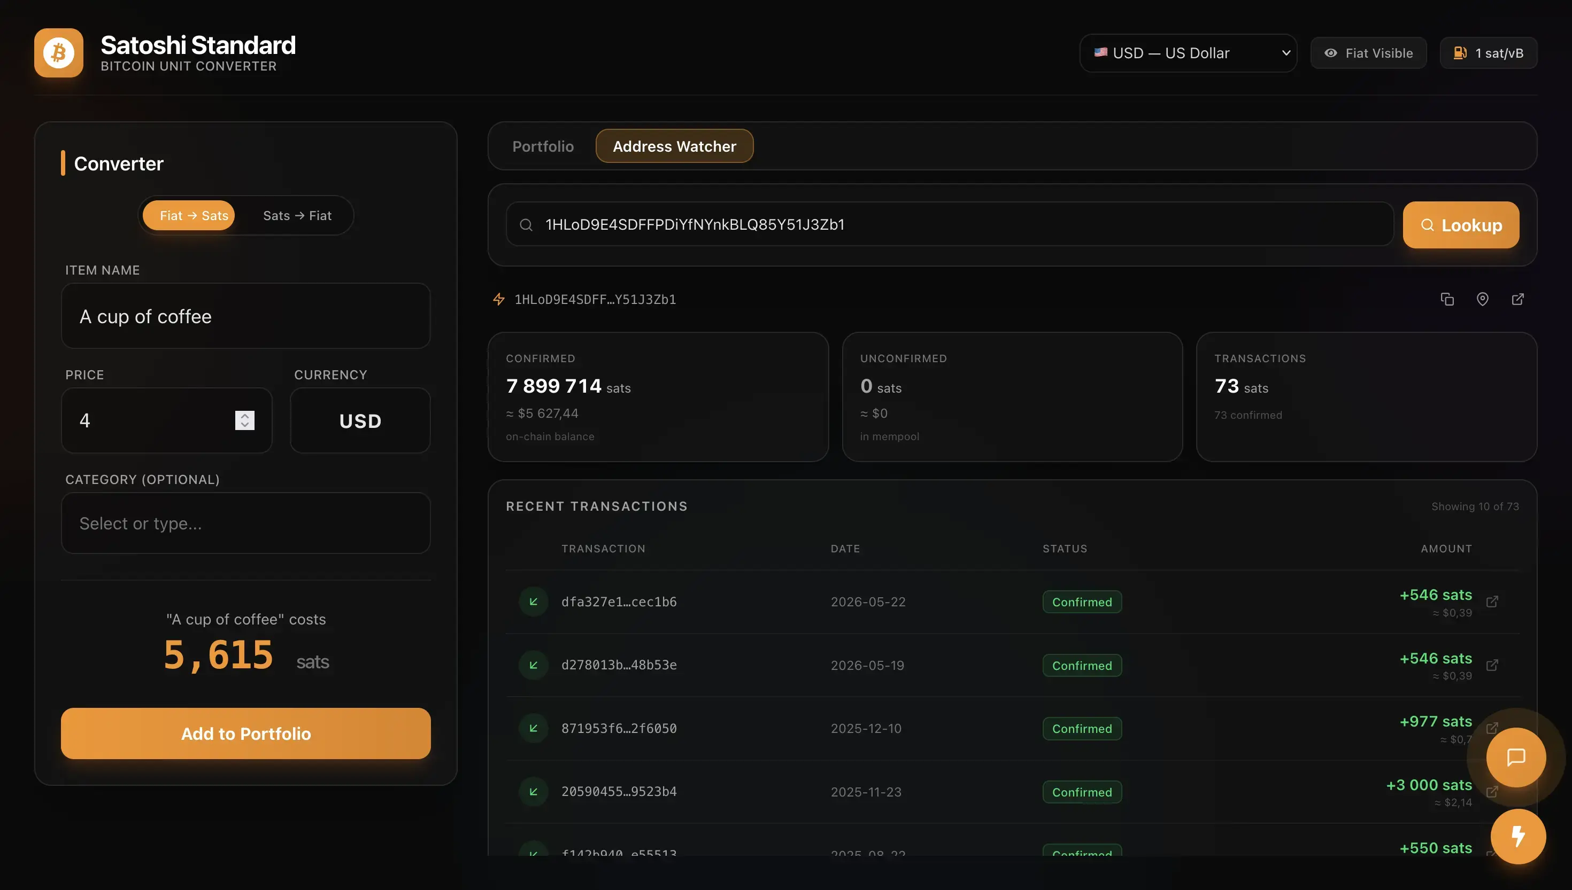Image resolution: width=1572 pixels, height=890 pixels.
Task: Open external link for d278013b…48b53e transaction
Action: 1492,665
